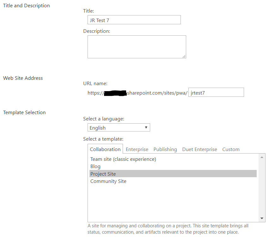The width and height of the screenshot is (269, 239).
Task: Open the Duet Enterprise tab
Action: [x=199, y=149]
